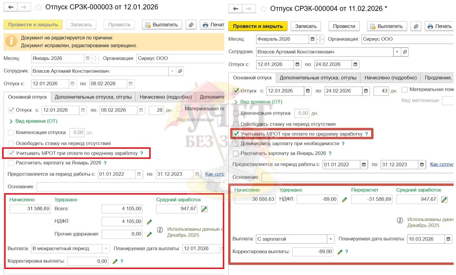456x275 pixels.
Task: Open Выплата 'С зарплатой' dropdown
Action: coord(331,239)
